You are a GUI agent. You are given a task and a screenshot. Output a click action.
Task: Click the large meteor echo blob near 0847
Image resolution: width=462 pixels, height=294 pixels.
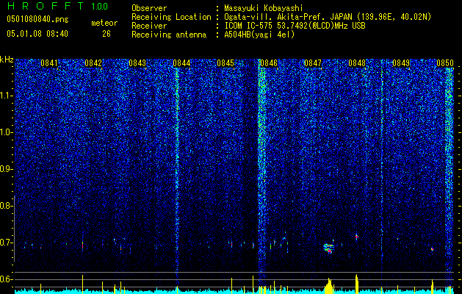328,248
